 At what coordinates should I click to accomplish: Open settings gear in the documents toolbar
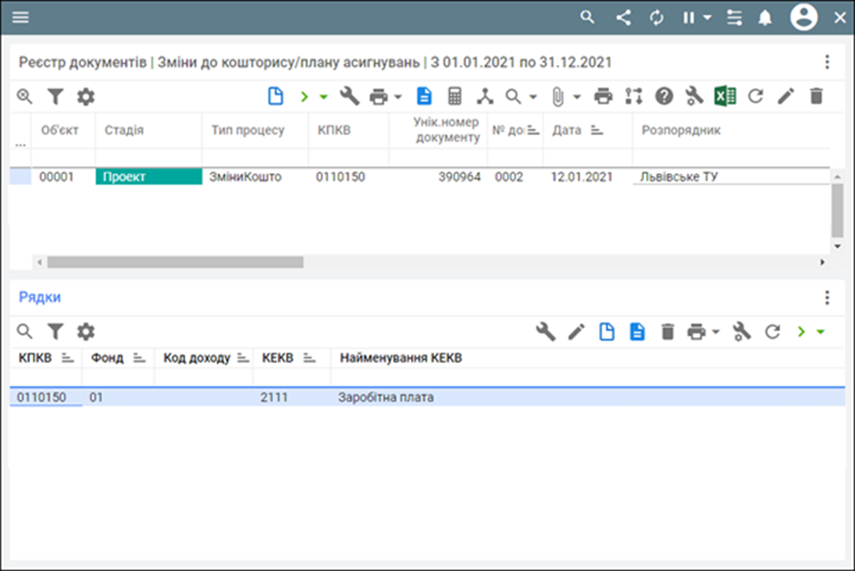pyautogui.click(x=85, y=96)
